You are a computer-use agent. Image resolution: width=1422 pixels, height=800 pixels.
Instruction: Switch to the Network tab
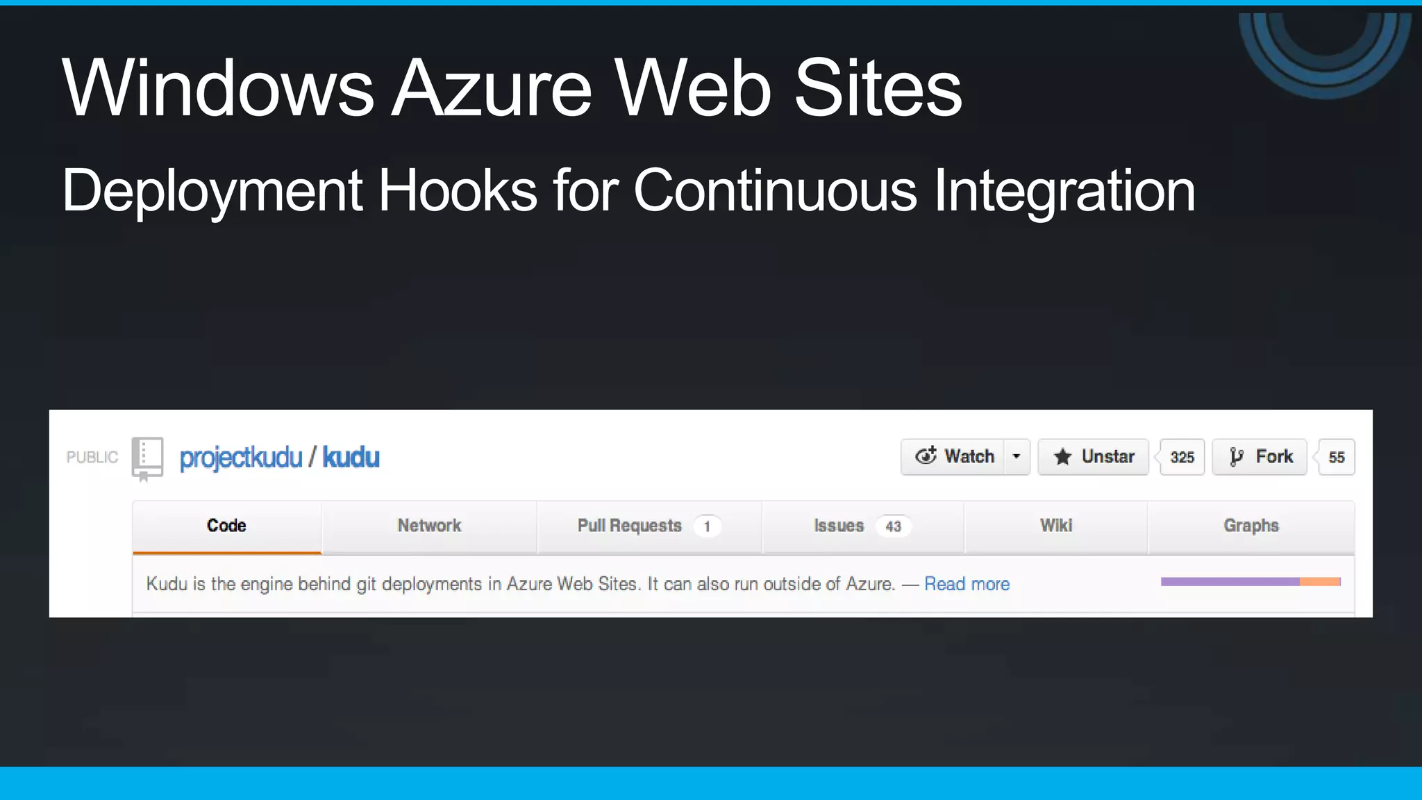(x=429, y=526)
